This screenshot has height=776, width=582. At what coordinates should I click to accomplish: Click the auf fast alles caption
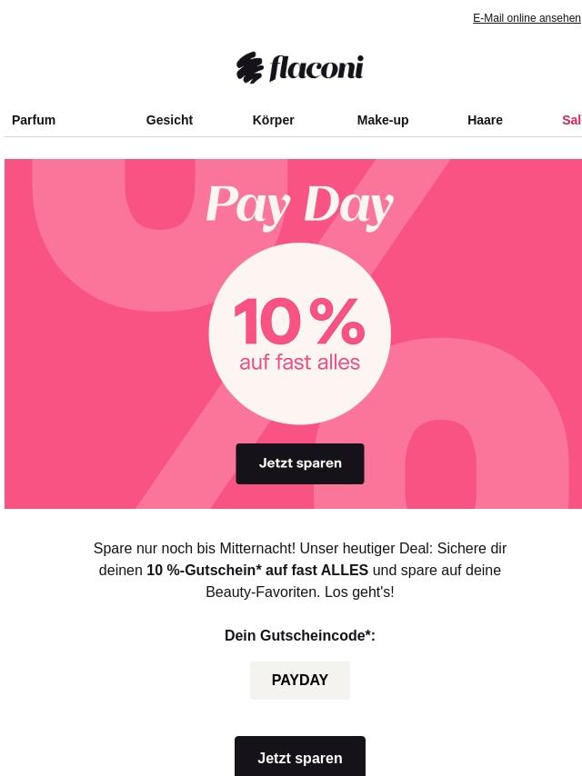300,363
